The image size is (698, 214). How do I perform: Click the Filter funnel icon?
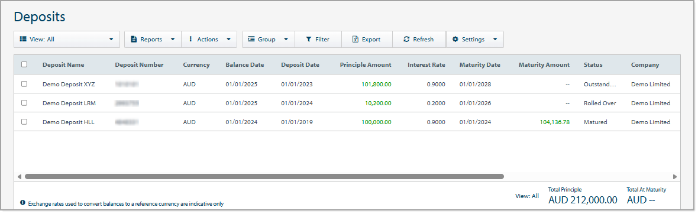309,39
